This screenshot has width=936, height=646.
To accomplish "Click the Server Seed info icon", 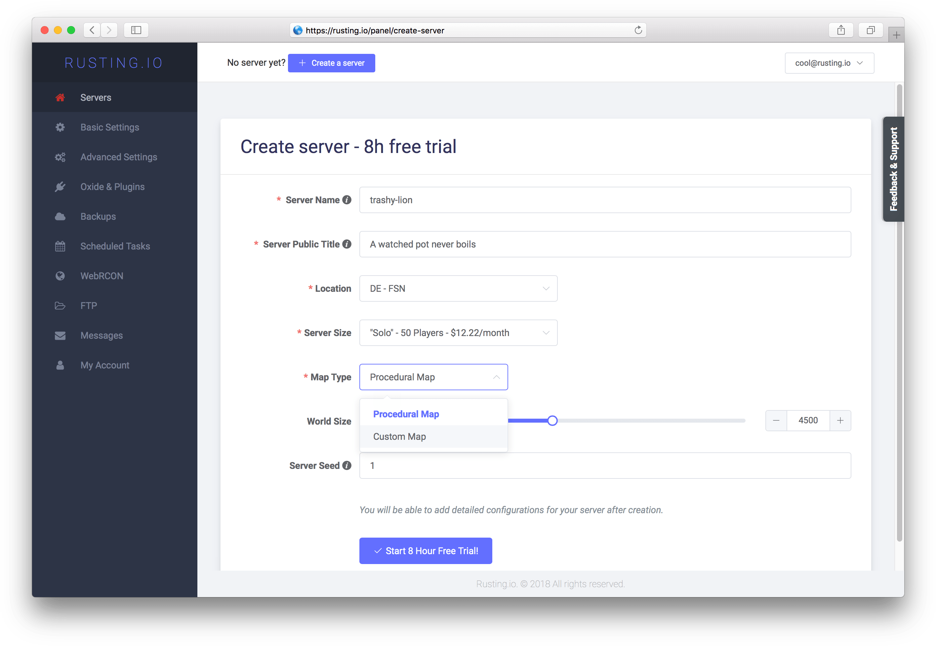I will click(x=347, y=466).
